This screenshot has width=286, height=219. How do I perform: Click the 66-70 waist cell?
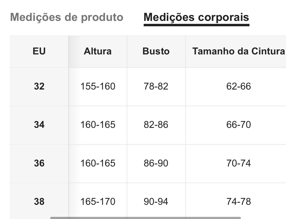pos(238,125)
